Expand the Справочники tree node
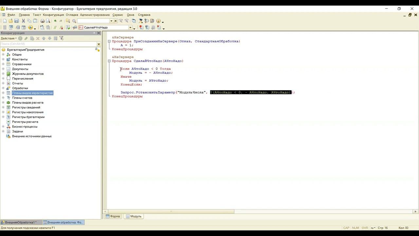 [3, 64]
